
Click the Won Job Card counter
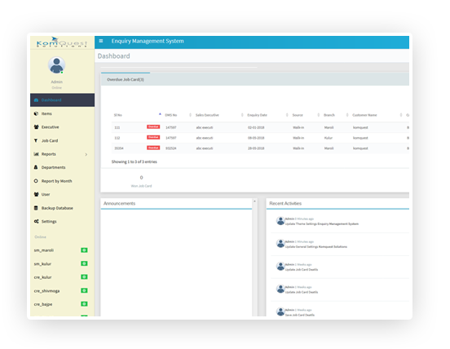point(141,181)
